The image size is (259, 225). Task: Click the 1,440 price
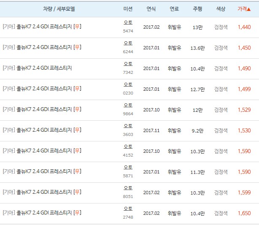pos(244,27)
